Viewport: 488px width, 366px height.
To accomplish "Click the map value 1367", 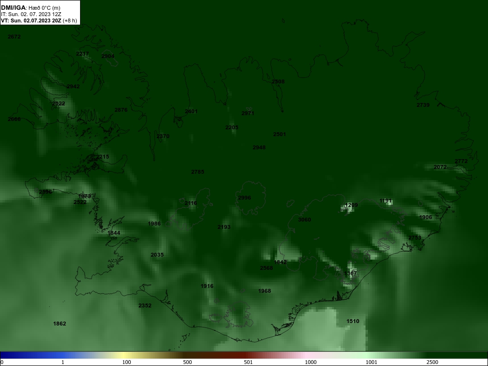I will (x=351, y=274).
